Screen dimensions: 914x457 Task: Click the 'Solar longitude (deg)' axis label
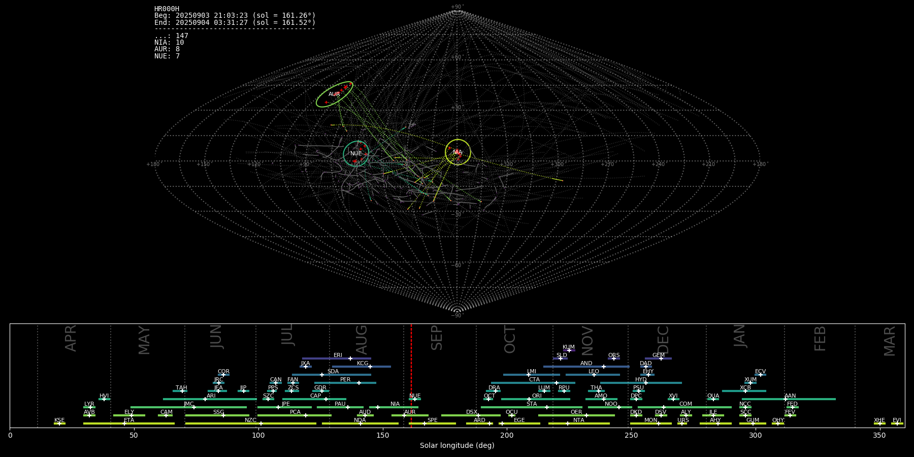pyautogui.click(x=457, y=445)
